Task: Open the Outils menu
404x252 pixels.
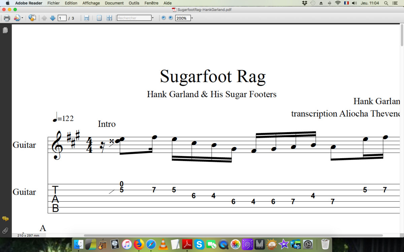Action: click(x=134, y=3)
